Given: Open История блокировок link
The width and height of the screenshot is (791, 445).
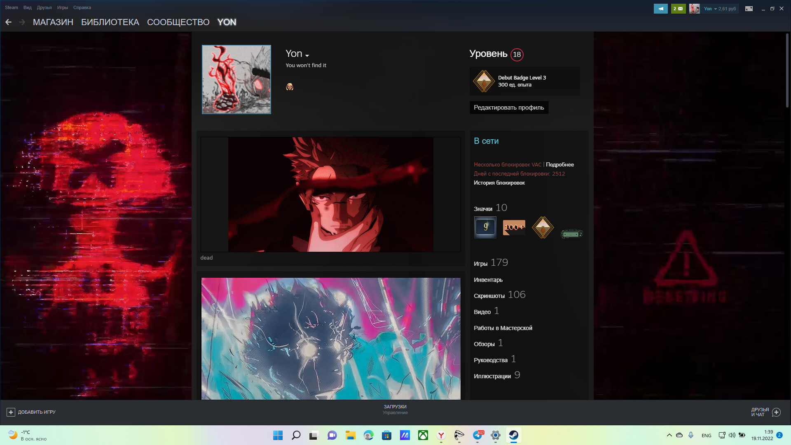Looking at the screenshot, I should pyautogui.click(x=499, y=183).
